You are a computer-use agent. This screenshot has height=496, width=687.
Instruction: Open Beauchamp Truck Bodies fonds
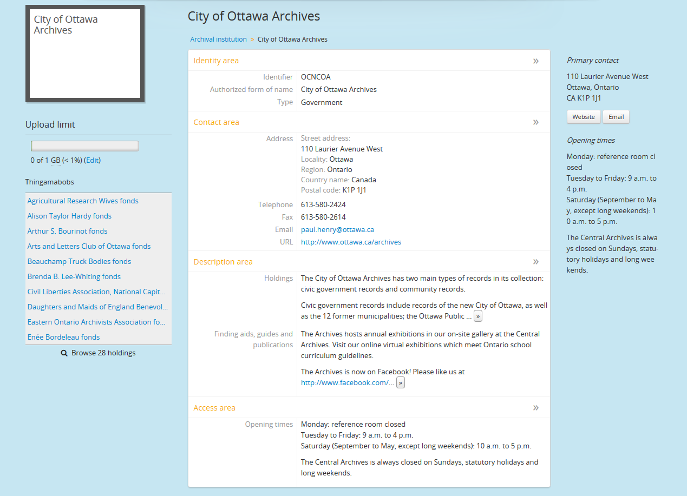79,262
